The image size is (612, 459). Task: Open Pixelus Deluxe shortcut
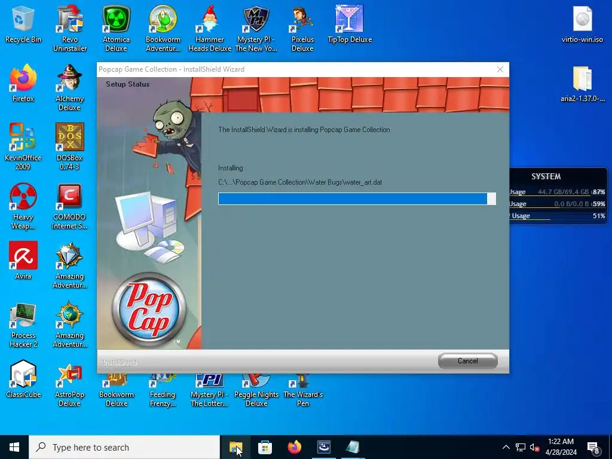(x=302, y=29)
